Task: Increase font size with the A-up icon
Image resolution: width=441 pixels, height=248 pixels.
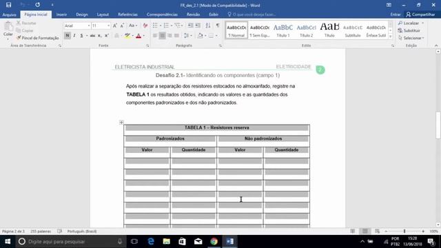Action: point(115,25)
